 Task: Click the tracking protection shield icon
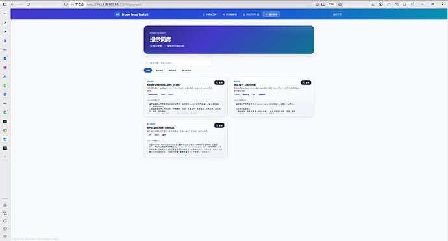(x=66, y=5)
